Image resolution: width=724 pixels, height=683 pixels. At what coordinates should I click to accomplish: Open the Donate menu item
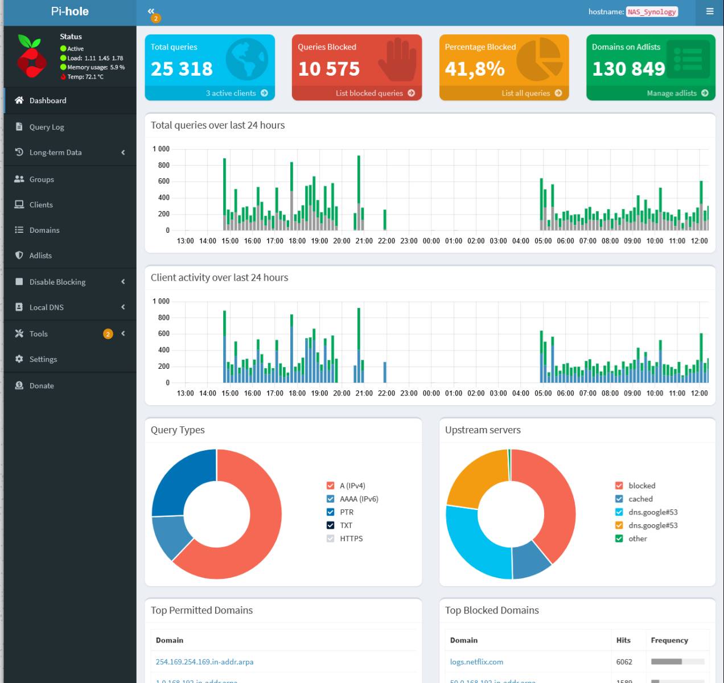pyautogui.click(x=70, y=385)
